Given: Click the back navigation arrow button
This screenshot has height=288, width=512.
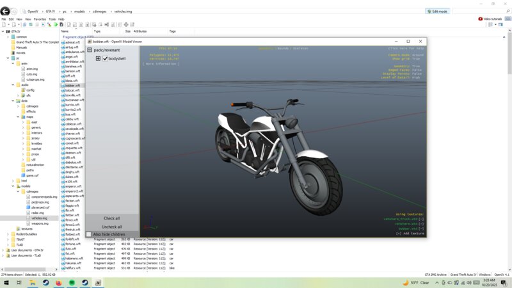Looking at the screenshot, I should [x=6, y=11].
